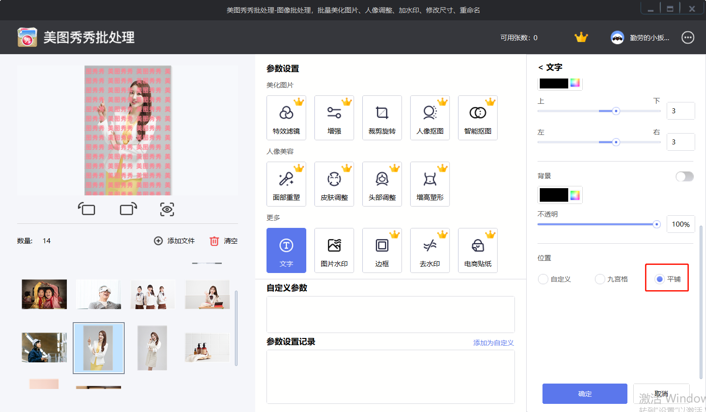The width and height of the screenshot is (706, 412).
Task: Click the 添加文件 add files button
Action: (174, 241)
